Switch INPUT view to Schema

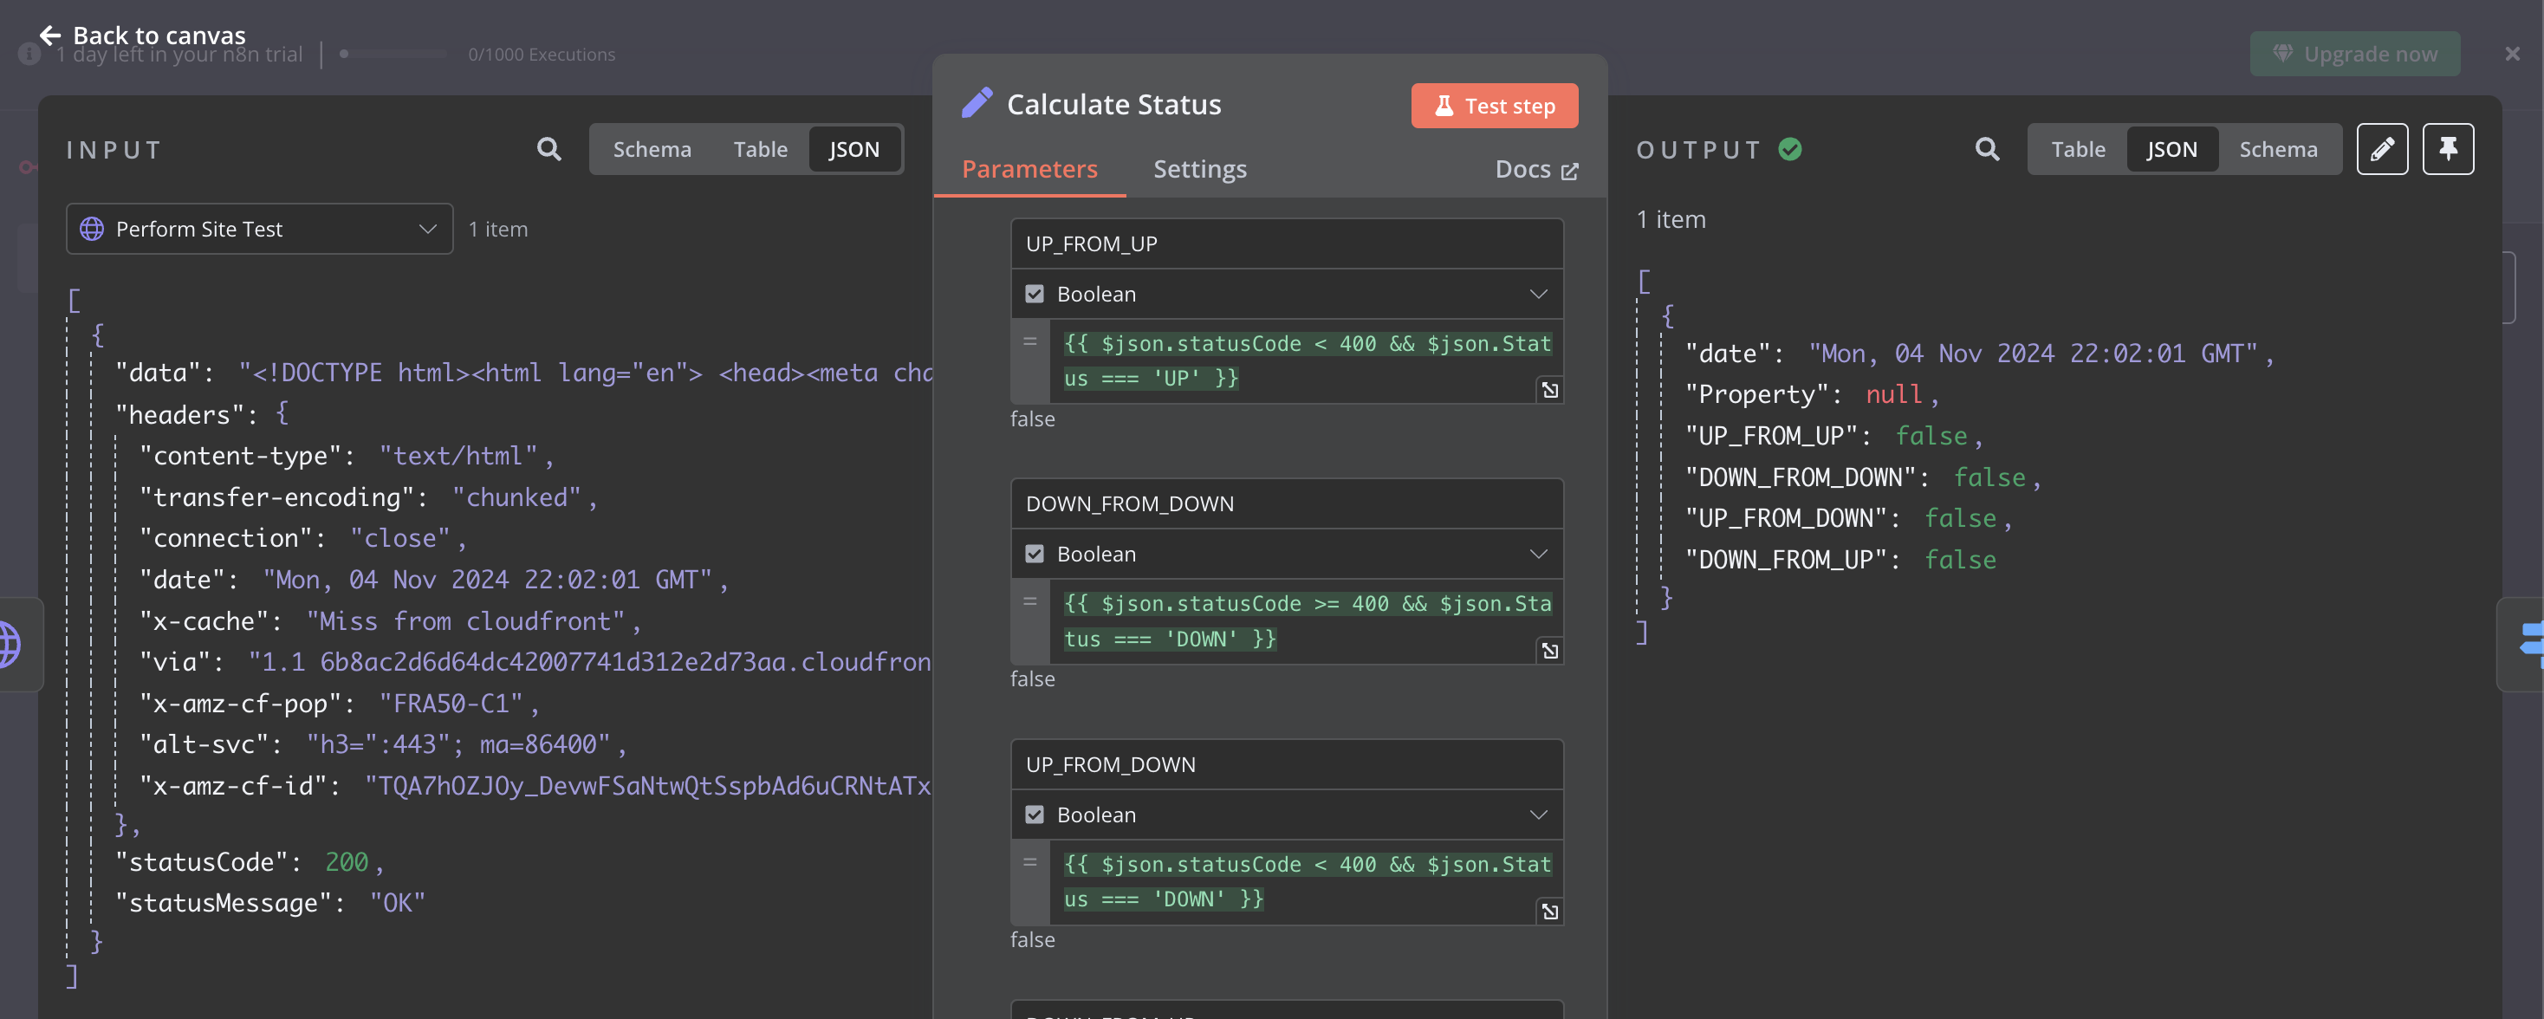tap(652, 149)
